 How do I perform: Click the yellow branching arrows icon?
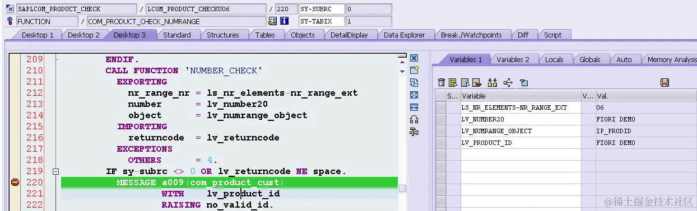point(508,82)
